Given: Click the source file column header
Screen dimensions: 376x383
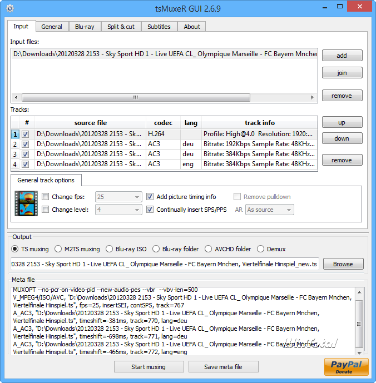Looking at the screenshot, I should pyautogui.click(x=91, y=123).
